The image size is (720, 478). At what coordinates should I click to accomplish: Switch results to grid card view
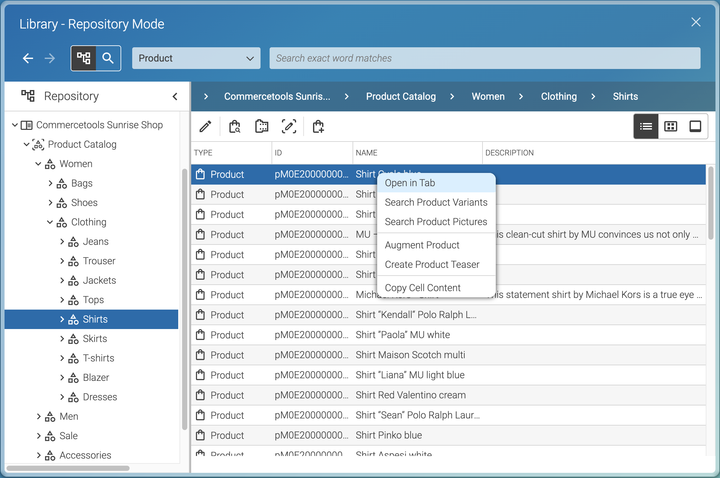coord(671,126)
